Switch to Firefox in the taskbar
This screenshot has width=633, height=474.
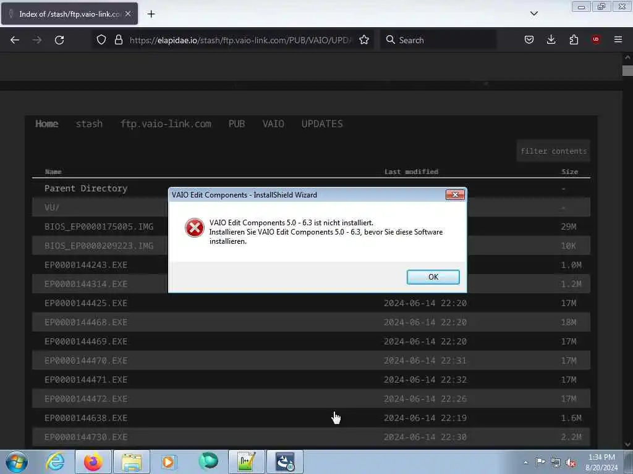coord(93,462)
